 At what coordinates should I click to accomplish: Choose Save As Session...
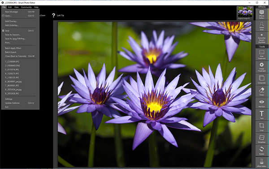tap(20, 35)
